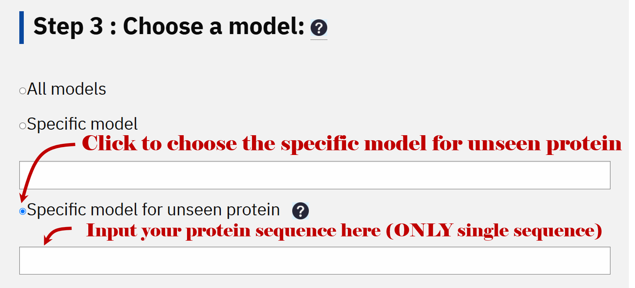The height and width of the screenshot is (288, 635).
Task: Toggle Specific model for unseen protein radio
Action: click(x=23, y=211)
